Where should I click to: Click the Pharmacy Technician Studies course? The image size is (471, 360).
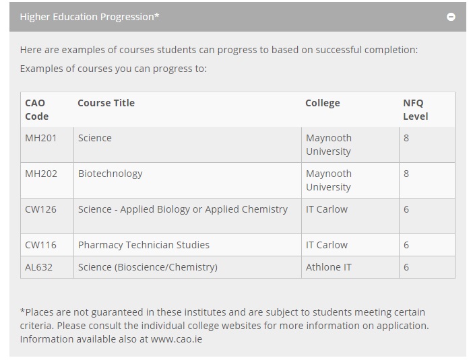coord(144,245)
